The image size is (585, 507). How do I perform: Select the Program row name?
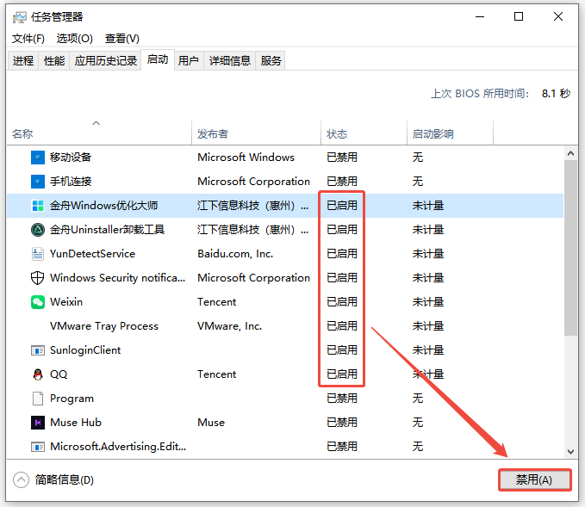point(72,399)
